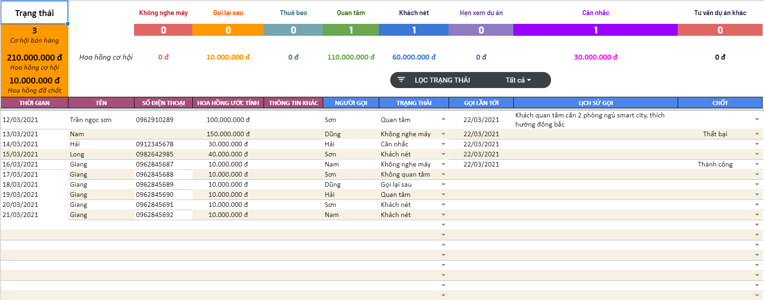Open status dropdown for Trần ngọc sơn row

click(443, 119)
